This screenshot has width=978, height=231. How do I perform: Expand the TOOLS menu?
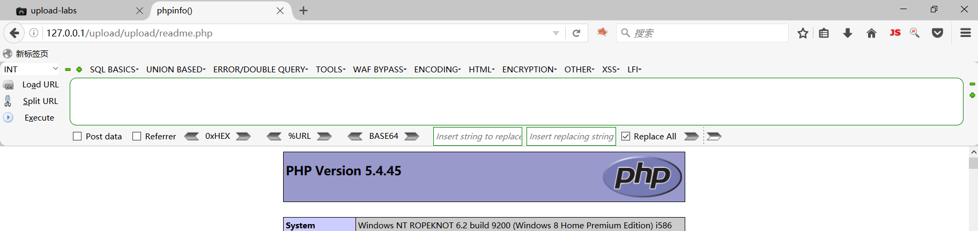330,70
